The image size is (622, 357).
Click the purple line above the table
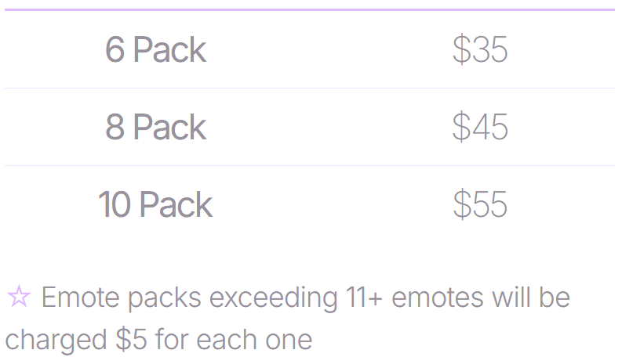coord(310,9)
